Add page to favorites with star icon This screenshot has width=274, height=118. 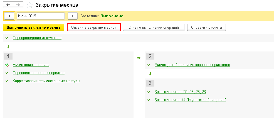(29, 5)
